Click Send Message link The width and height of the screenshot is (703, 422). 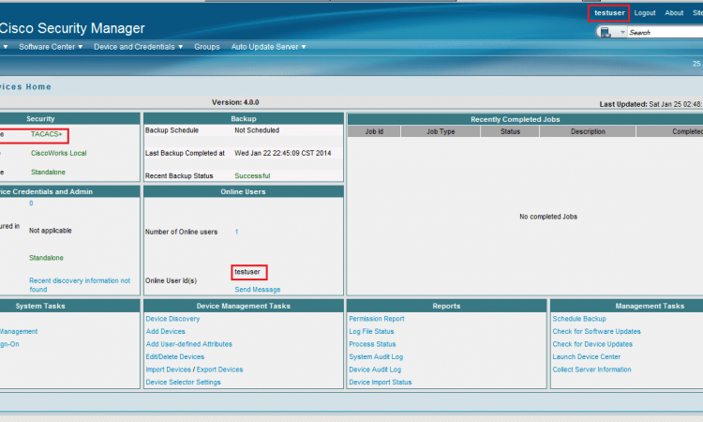pyautogui.click(x=258, y=290)
